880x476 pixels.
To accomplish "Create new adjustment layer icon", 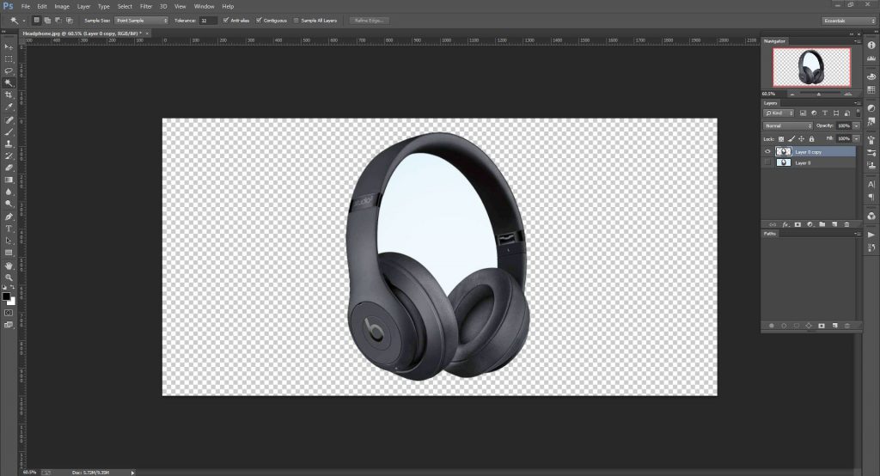I will 810,224.
